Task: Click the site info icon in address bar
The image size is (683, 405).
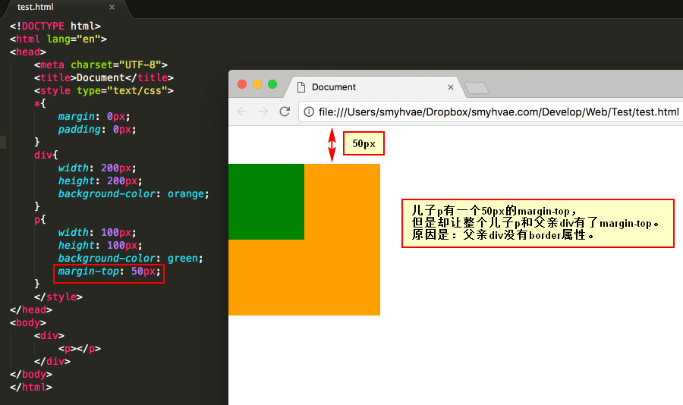Action: 309,112
